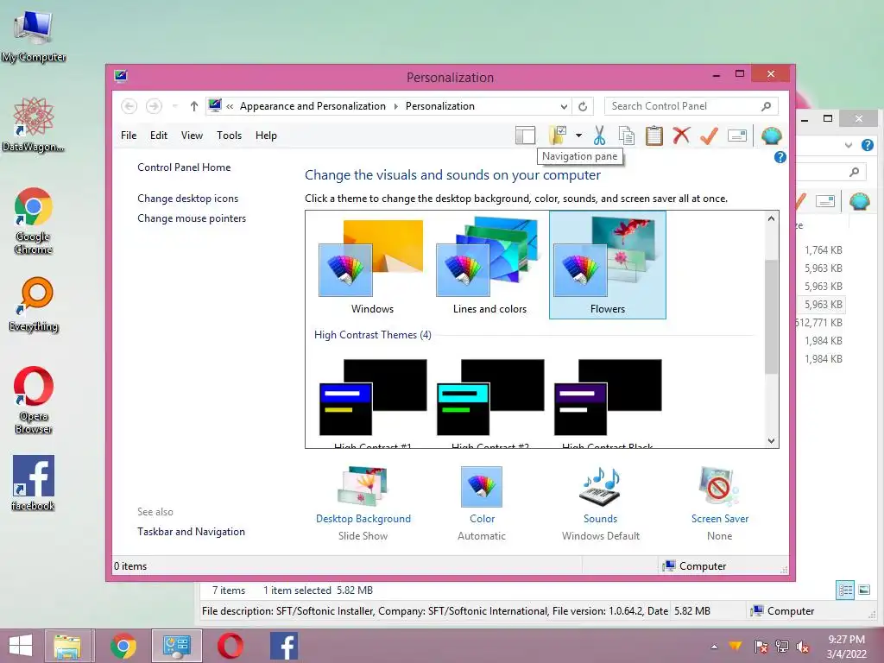The width and height of the screenshot is (884, 663).
Task: Open dropdown arrow next to folder options
Action: pos(578,136)
